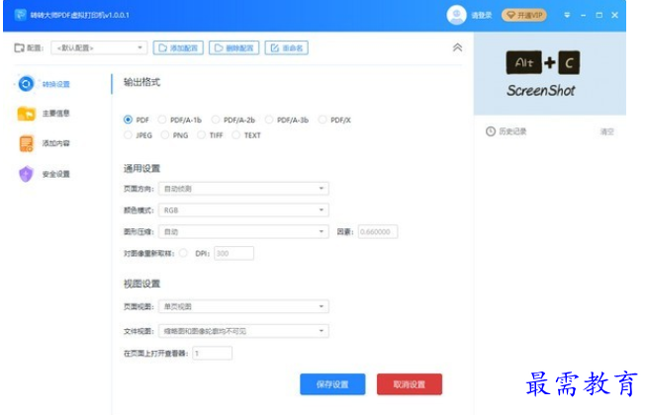Collapse the config bar with double-chevron
The height and width of the screenshot is (415, 646).
(457, 47)
